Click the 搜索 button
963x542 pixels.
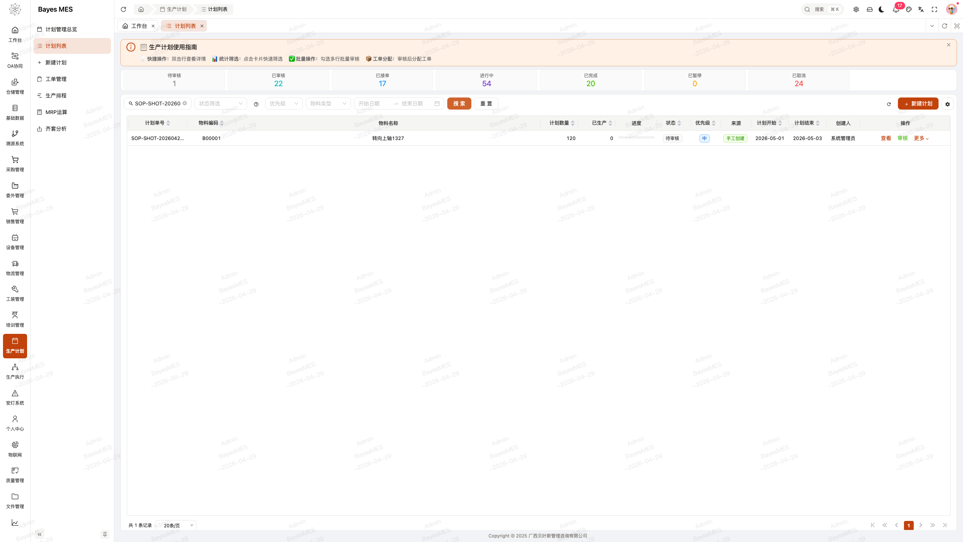pyautogui.click(x=459, y=104)
